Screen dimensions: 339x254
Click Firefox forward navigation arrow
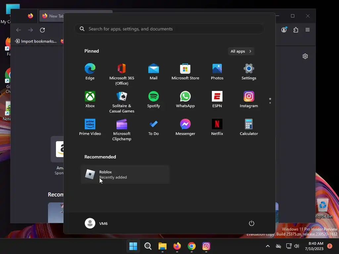[30, 30]
